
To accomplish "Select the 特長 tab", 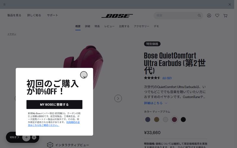I will (x=97, y=26).
